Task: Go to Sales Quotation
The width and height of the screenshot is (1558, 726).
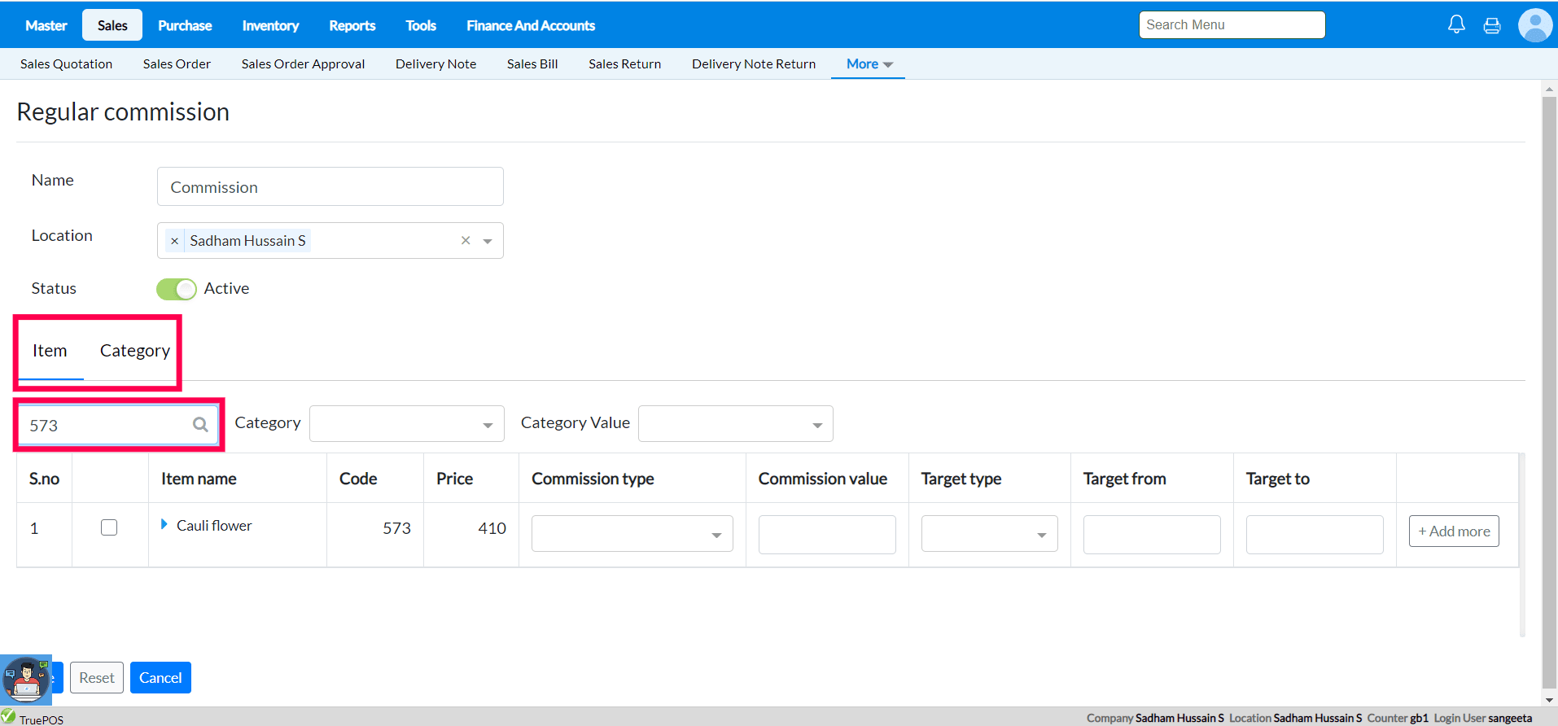Action: coord(67,63)
